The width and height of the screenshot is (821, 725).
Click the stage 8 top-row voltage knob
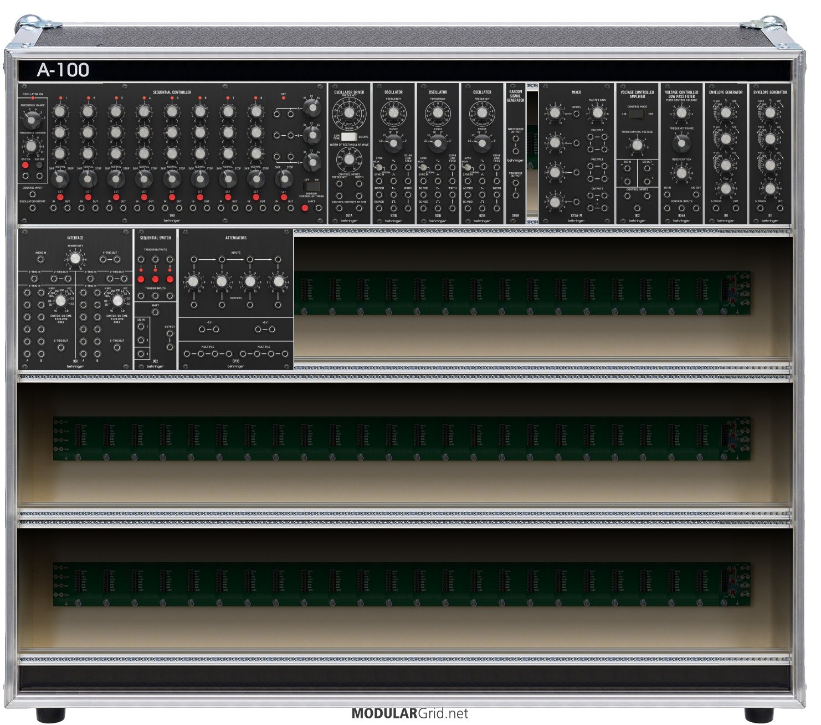(256, 111)
